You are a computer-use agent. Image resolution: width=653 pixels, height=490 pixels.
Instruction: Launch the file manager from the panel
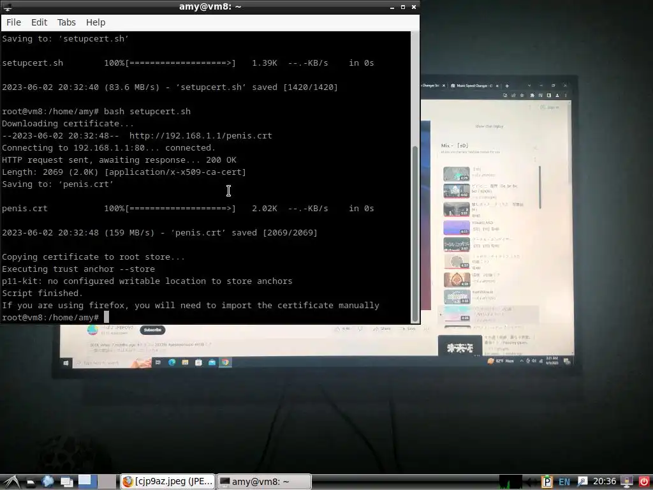[x=30, y=482]
